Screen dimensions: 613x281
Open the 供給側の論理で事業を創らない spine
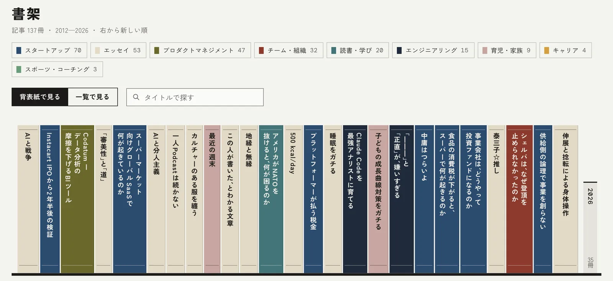(543, 199)
